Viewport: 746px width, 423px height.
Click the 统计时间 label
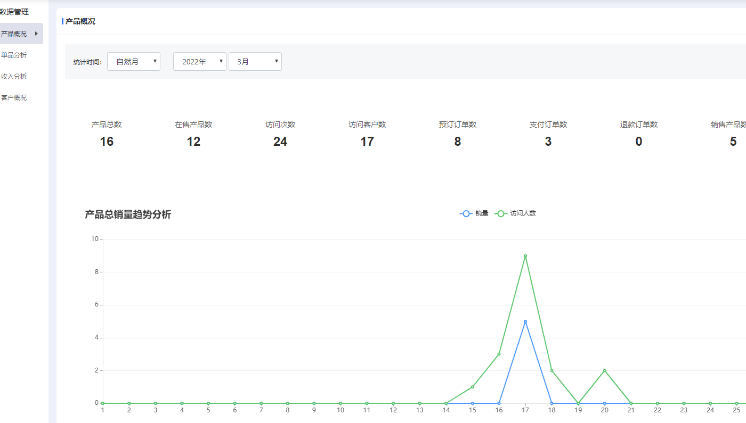coord(87,62)
